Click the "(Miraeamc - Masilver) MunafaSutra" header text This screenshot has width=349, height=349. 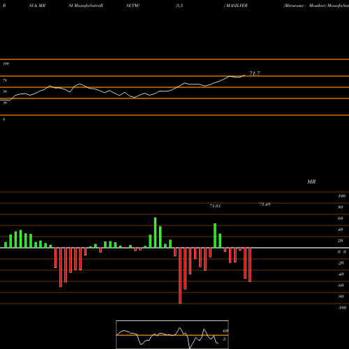pyautogui.click(x=316, y=6)
